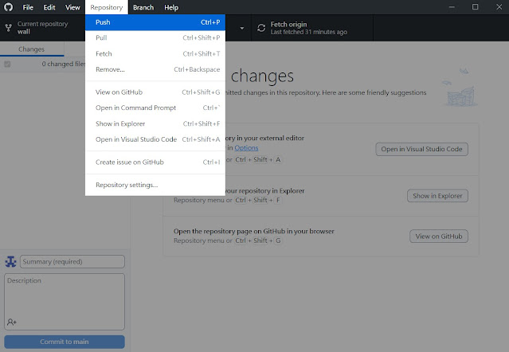This screenshot has width=509, height=352.
Task: Open the Edit menu
Action: [x=49, y=7]
